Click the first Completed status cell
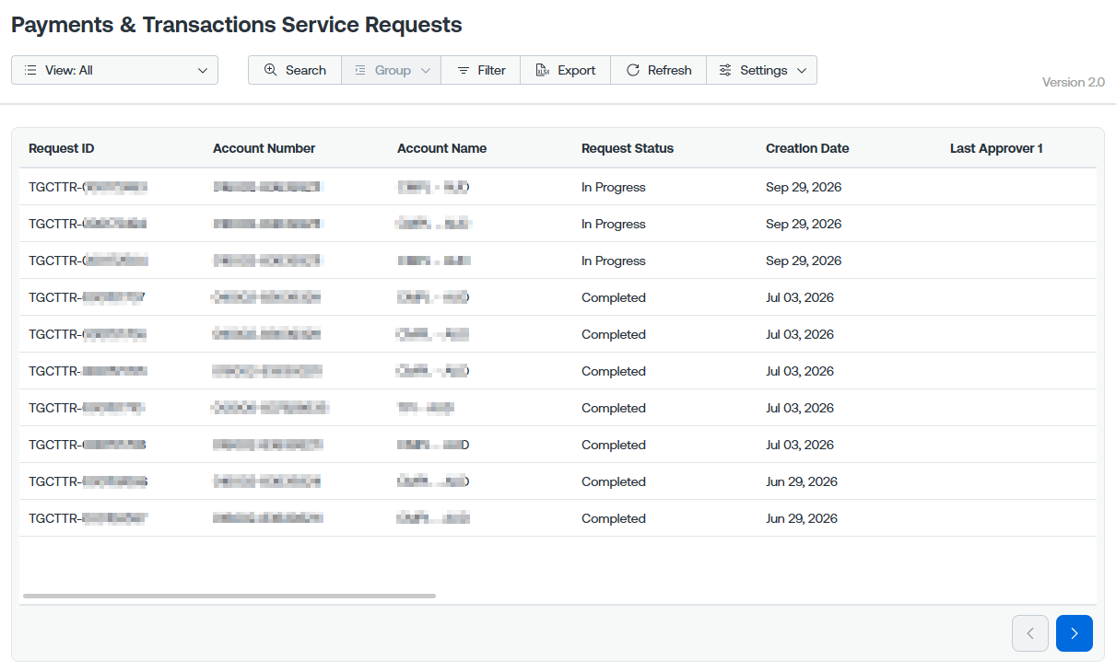The height and width of the screenshot is (672, 1116). tap(614, 297)
